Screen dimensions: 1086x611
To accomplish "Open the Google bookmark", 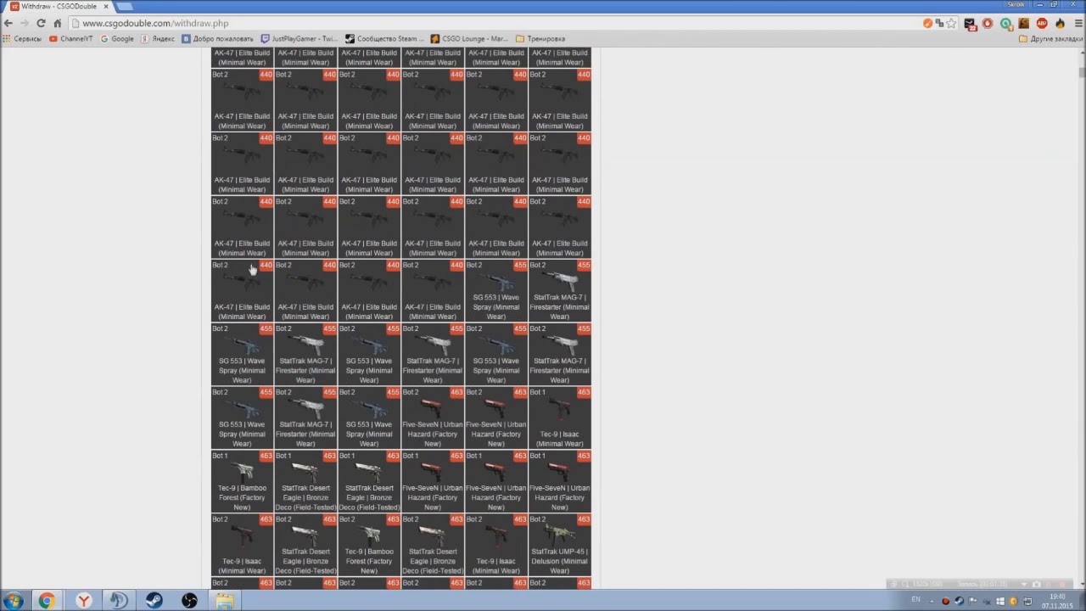I will point(117,38).
